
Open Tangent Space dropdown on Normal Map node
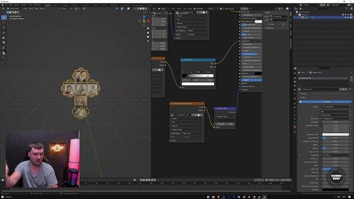(225, 117)
